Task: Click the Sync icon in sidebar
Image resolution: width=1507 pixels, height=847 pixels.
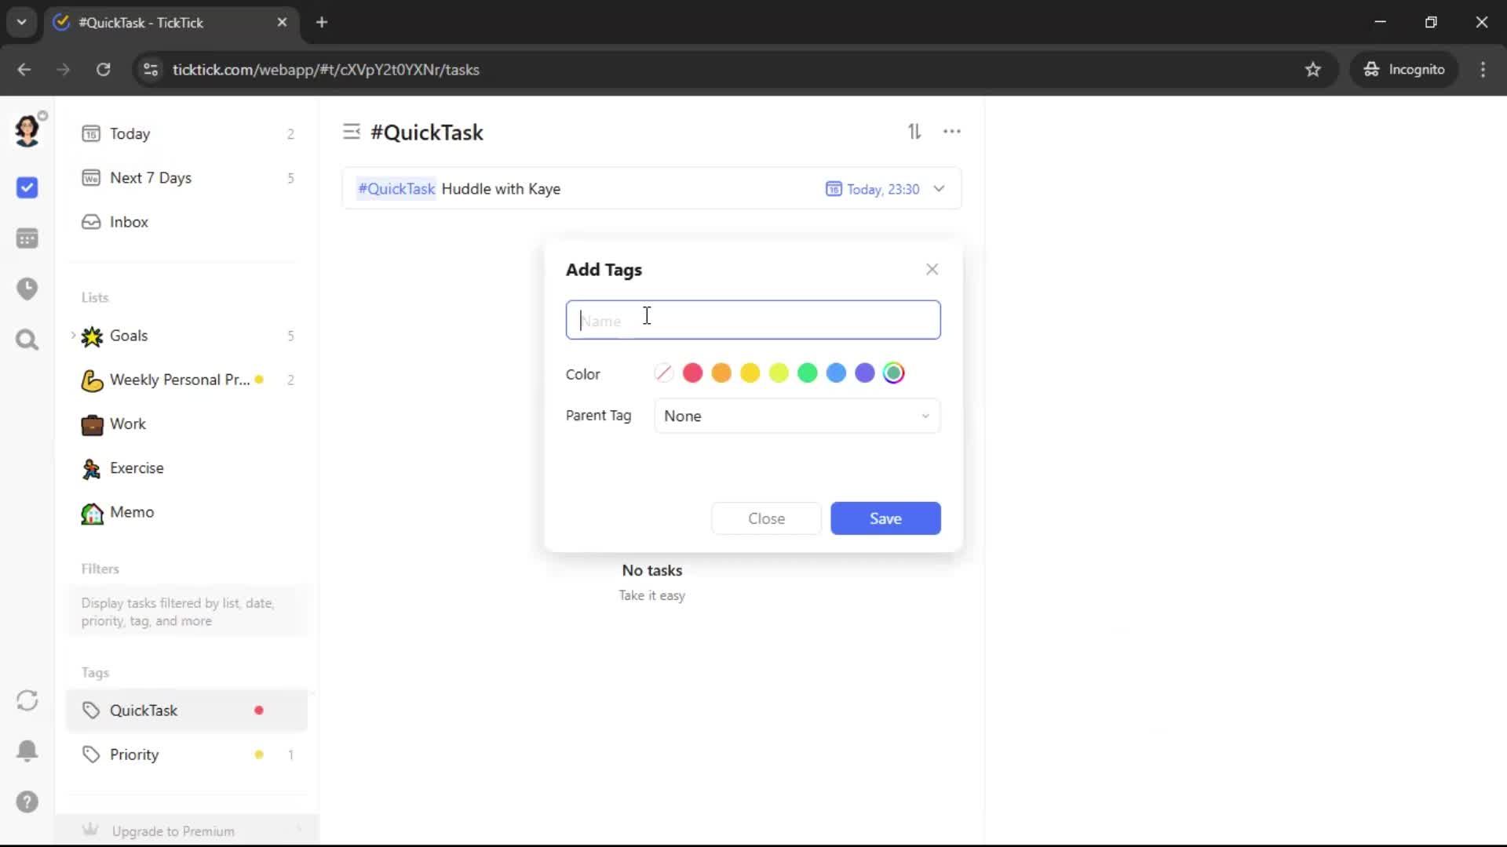Action: coord(27,700)
